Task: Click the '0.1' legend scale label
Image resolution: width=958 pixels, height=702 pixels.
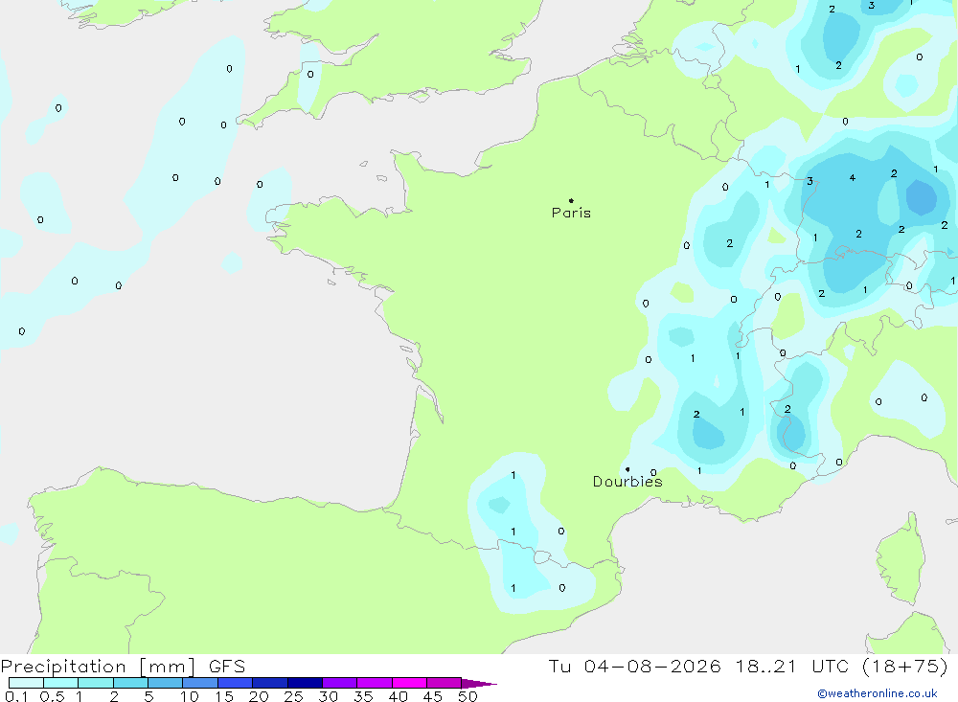Action: 16,696
